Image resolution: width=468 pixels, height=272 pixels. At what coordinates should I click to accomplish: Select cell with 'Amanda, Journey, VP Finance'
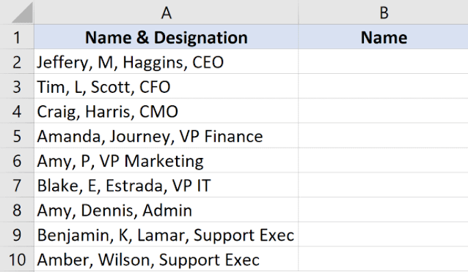[x=167, y=136]
